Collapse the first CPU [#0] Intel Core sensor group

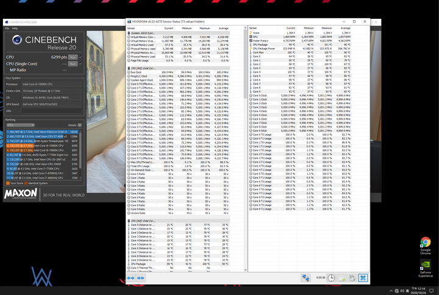pyautogui.click(x=179, y=68)
